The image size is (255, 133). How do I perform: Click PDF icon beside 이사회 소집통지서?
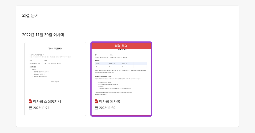click(x=30, y=101)
